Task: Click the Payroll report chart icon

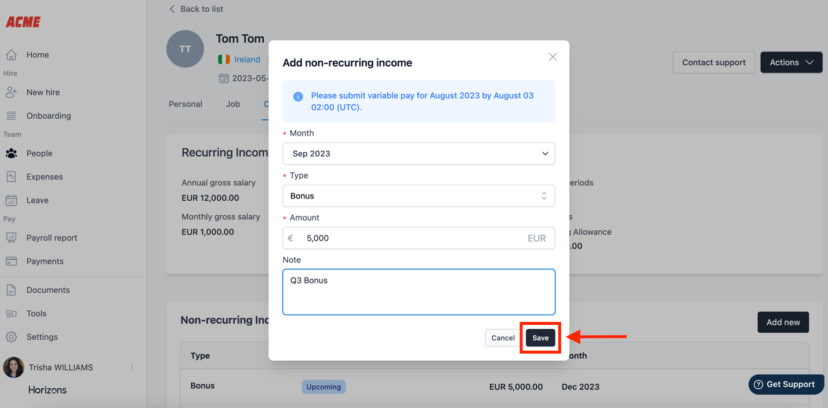Action: tap(11, 238)
